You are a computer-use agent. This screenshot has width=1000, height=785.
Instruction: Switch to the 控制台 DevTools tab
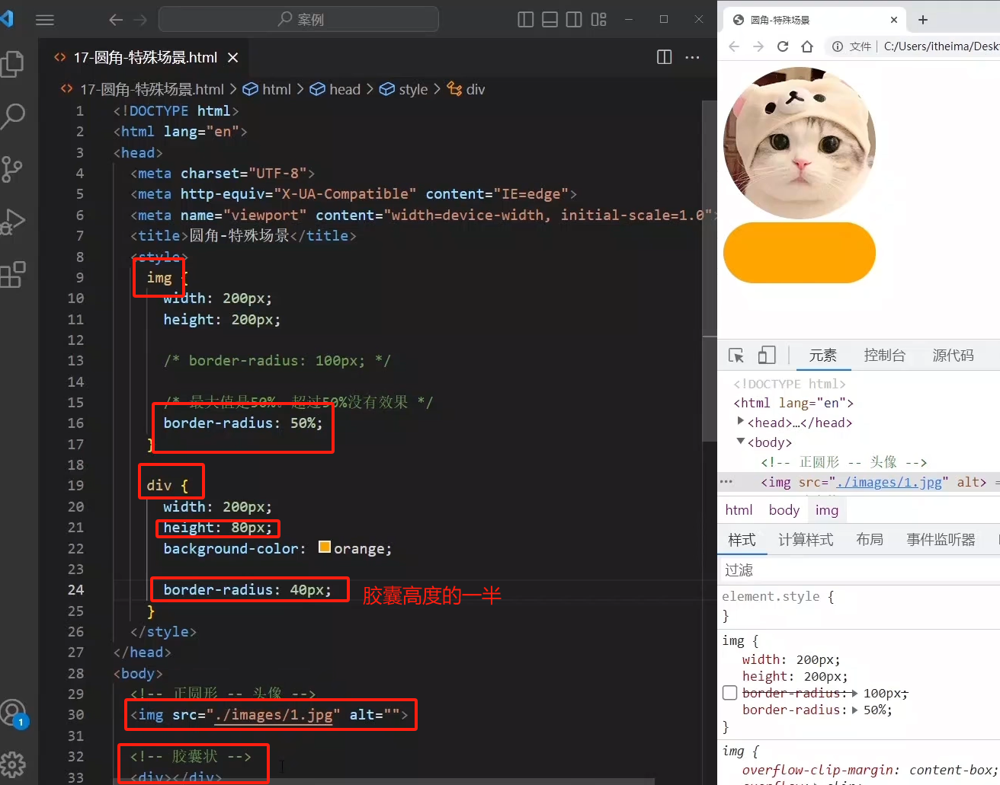[x=885, y=356]
